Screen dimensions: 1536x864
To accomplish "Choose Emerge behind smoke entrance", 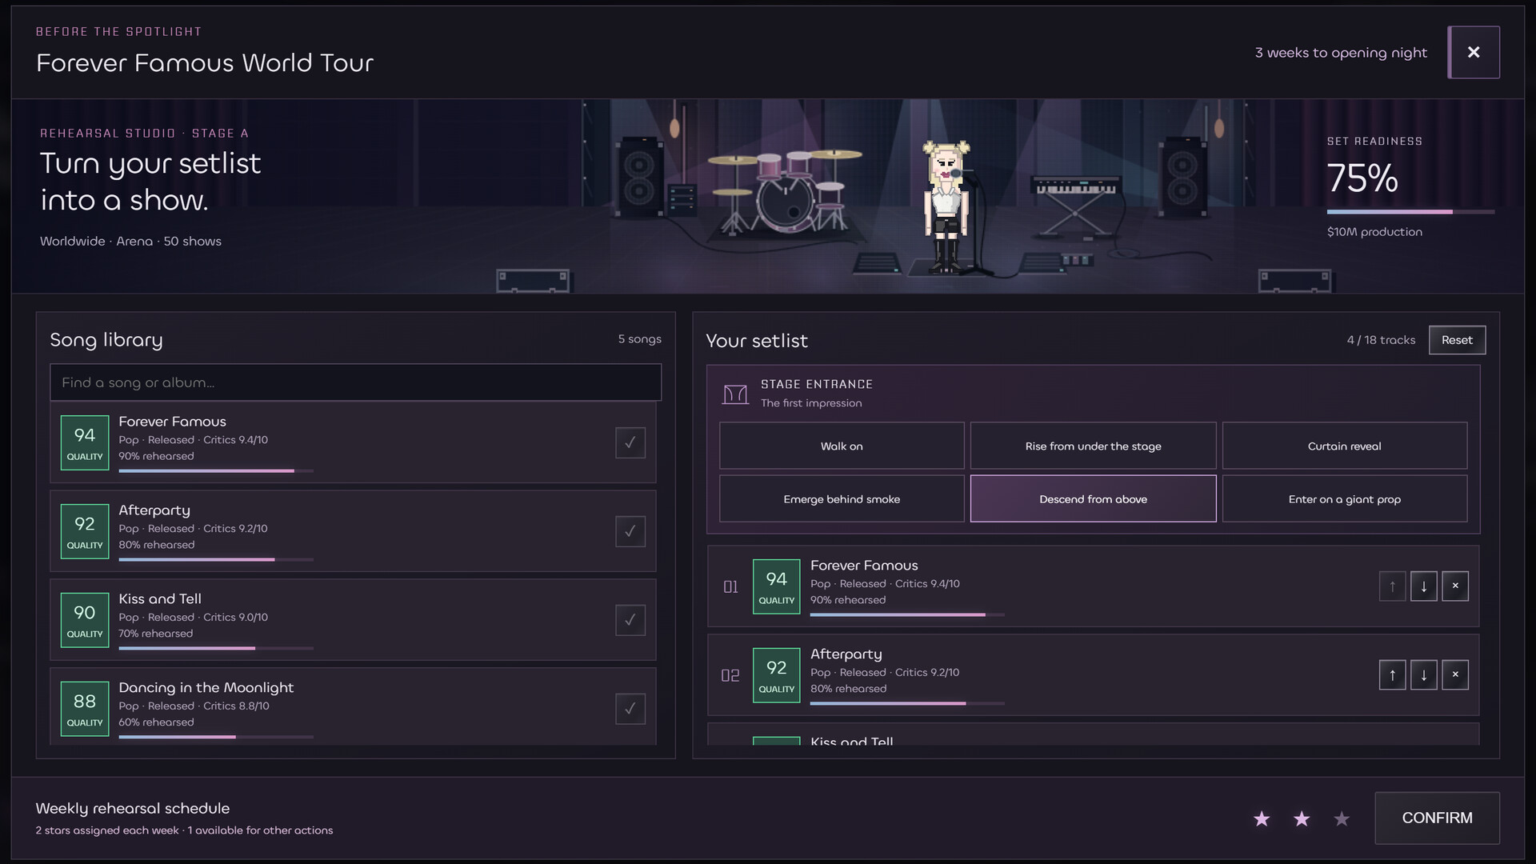I will pos(842,498).
